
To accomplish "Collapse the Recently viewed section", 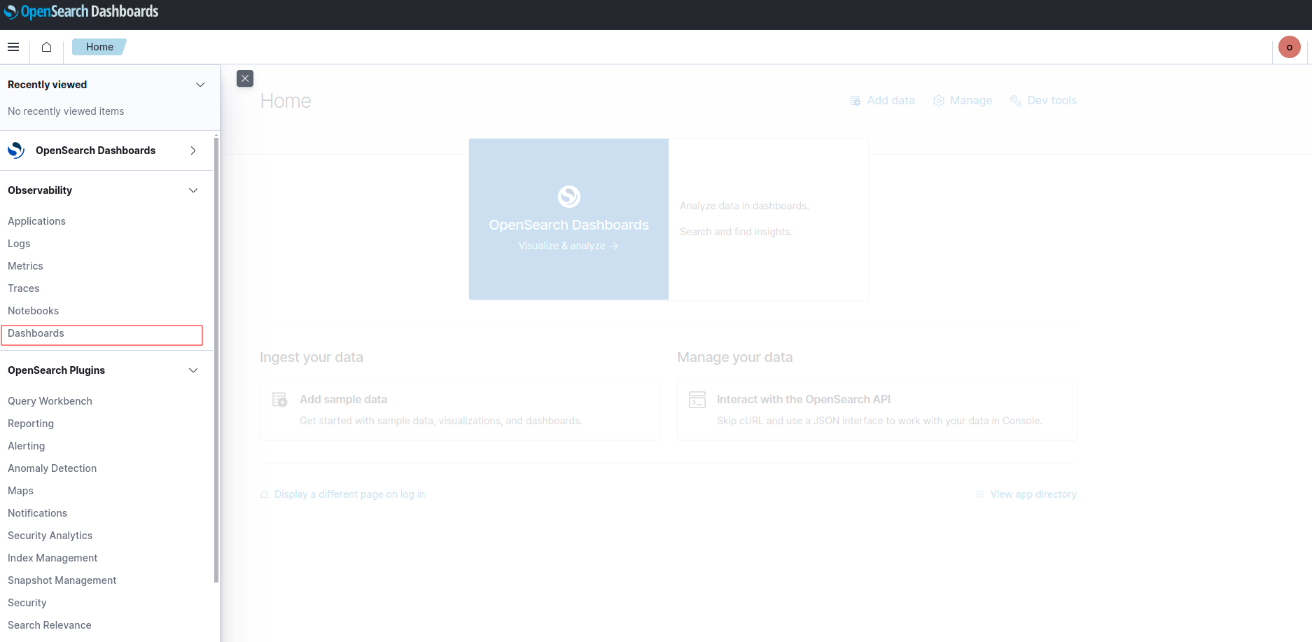I will tap(200, 85).
